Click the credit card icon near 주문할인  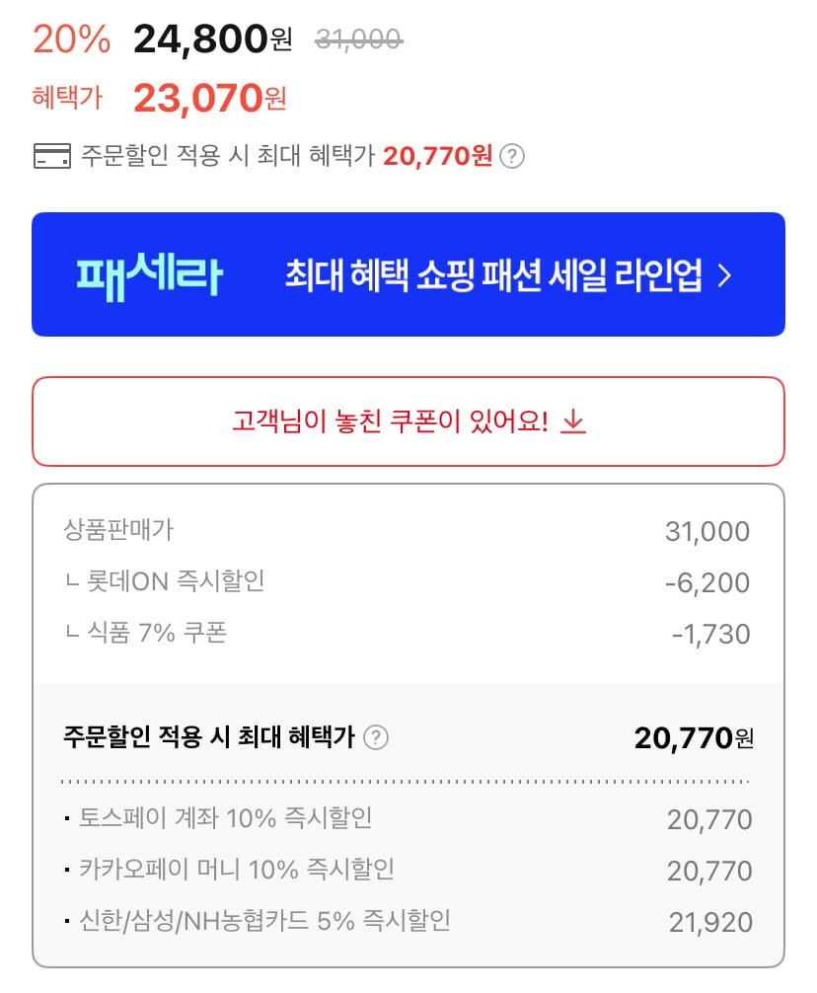[x=51, y=156]
